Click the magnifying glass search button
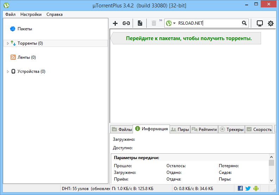The image size is (279, 195). coord(244,23)
